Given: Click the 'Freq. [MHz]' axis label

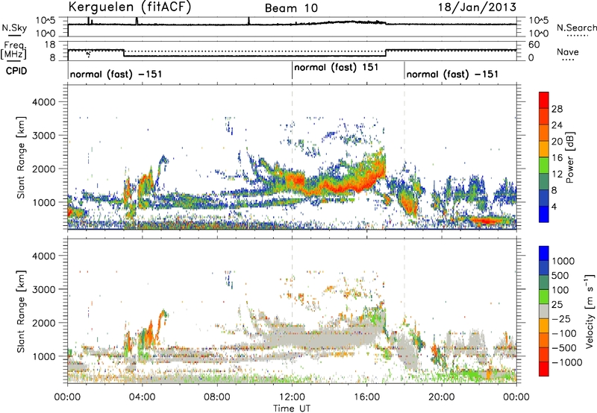Looking at the screenshot, I should point(13,51).
